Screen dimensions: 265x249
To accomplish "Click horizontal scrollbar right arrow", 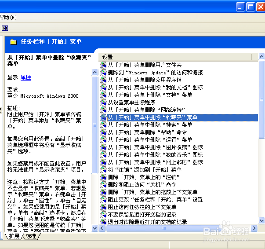I will 254,228.
